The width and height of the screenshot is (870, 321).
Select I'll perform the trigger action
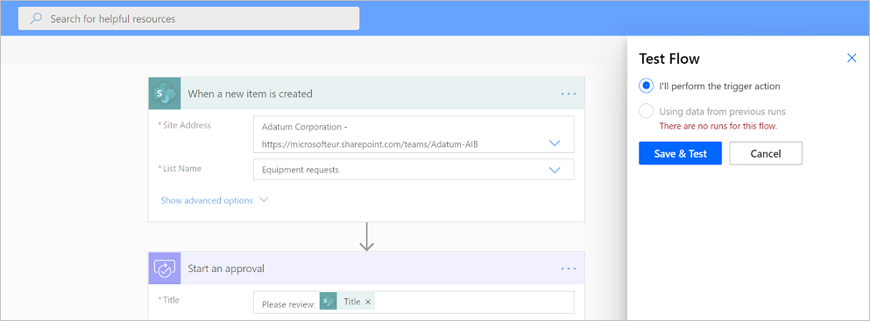tap(646, 87)
